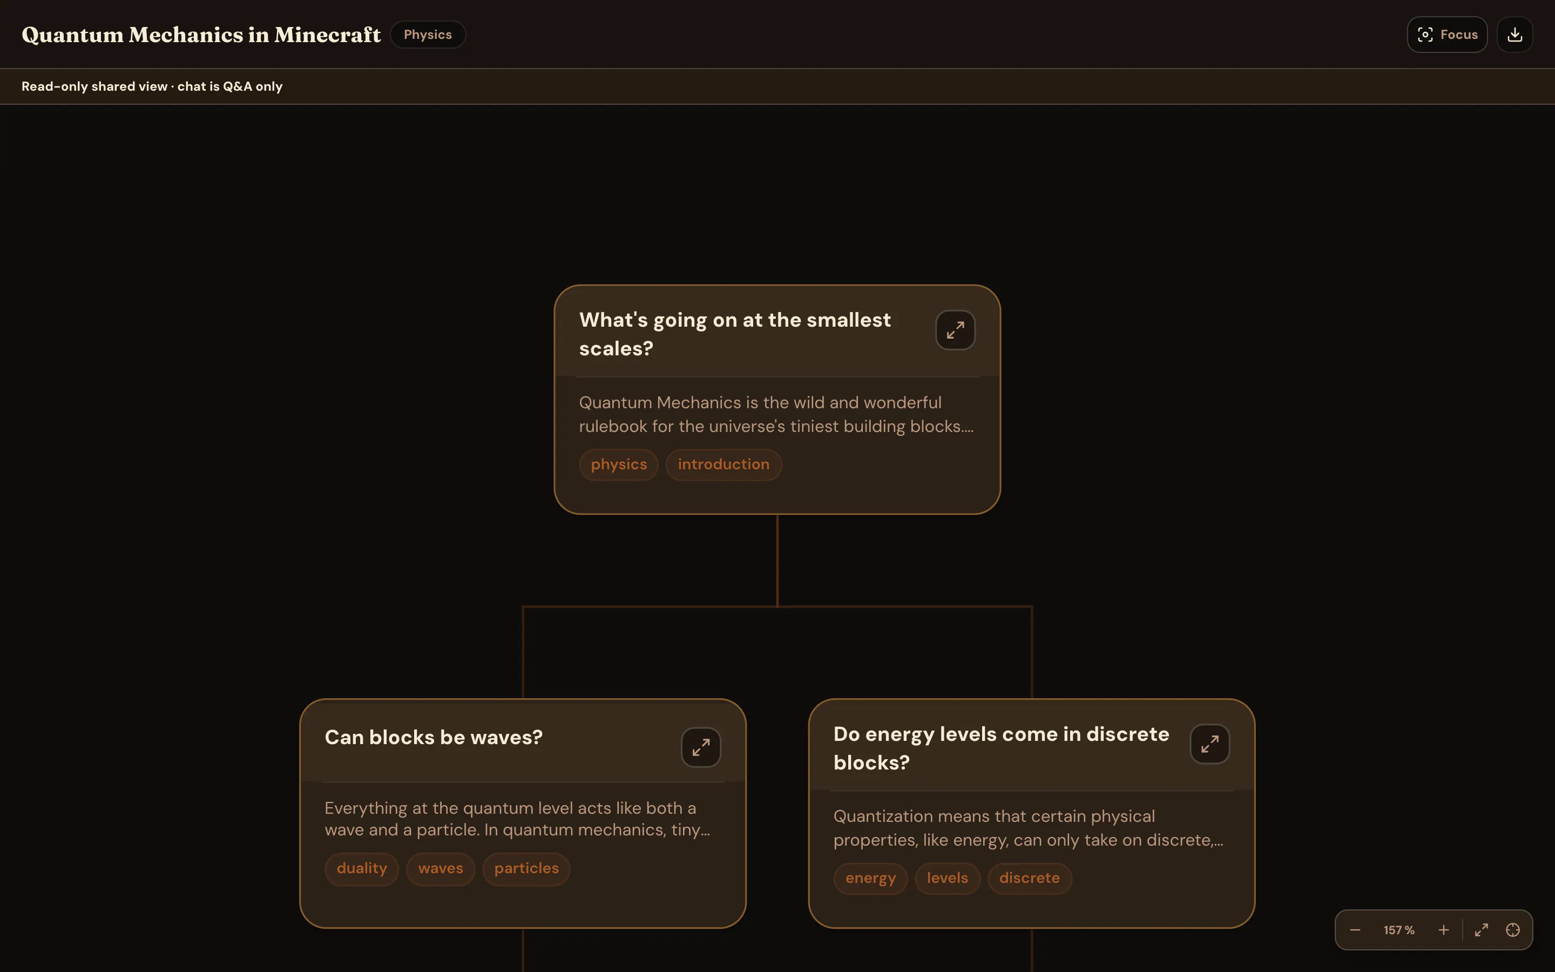Select the 'physics' tag
This screenshot has width=1555, height=972.
tap(619, 465)
